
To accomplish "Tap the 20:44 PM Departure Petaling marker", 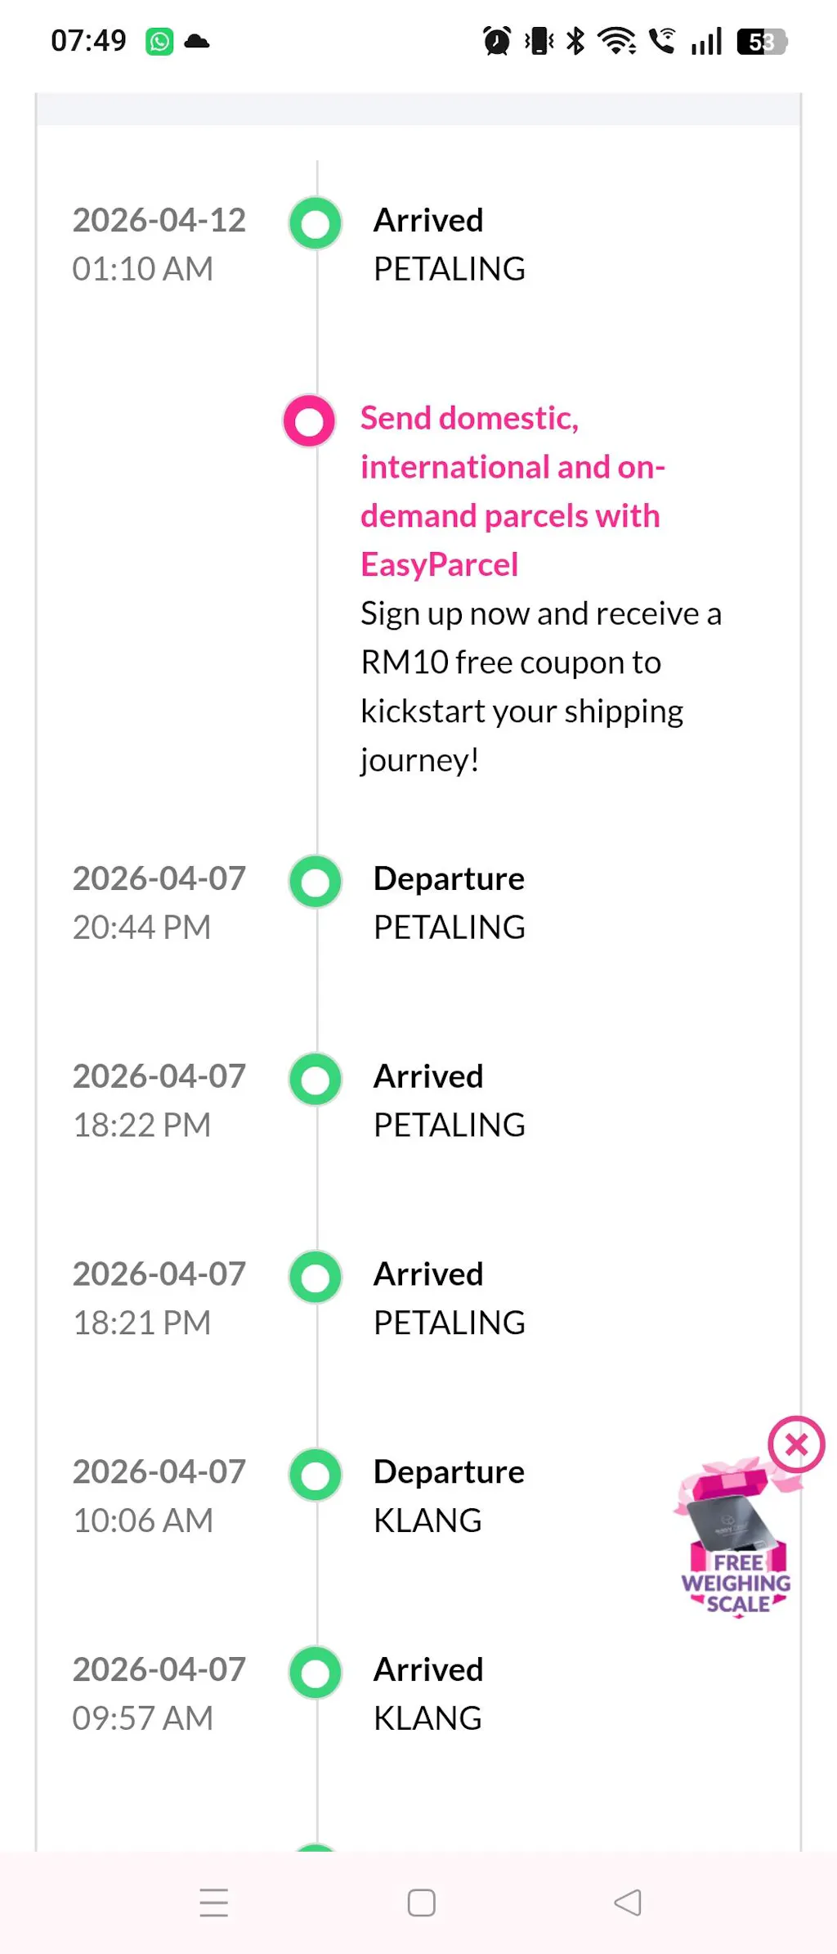I will (x=316, y=882).
